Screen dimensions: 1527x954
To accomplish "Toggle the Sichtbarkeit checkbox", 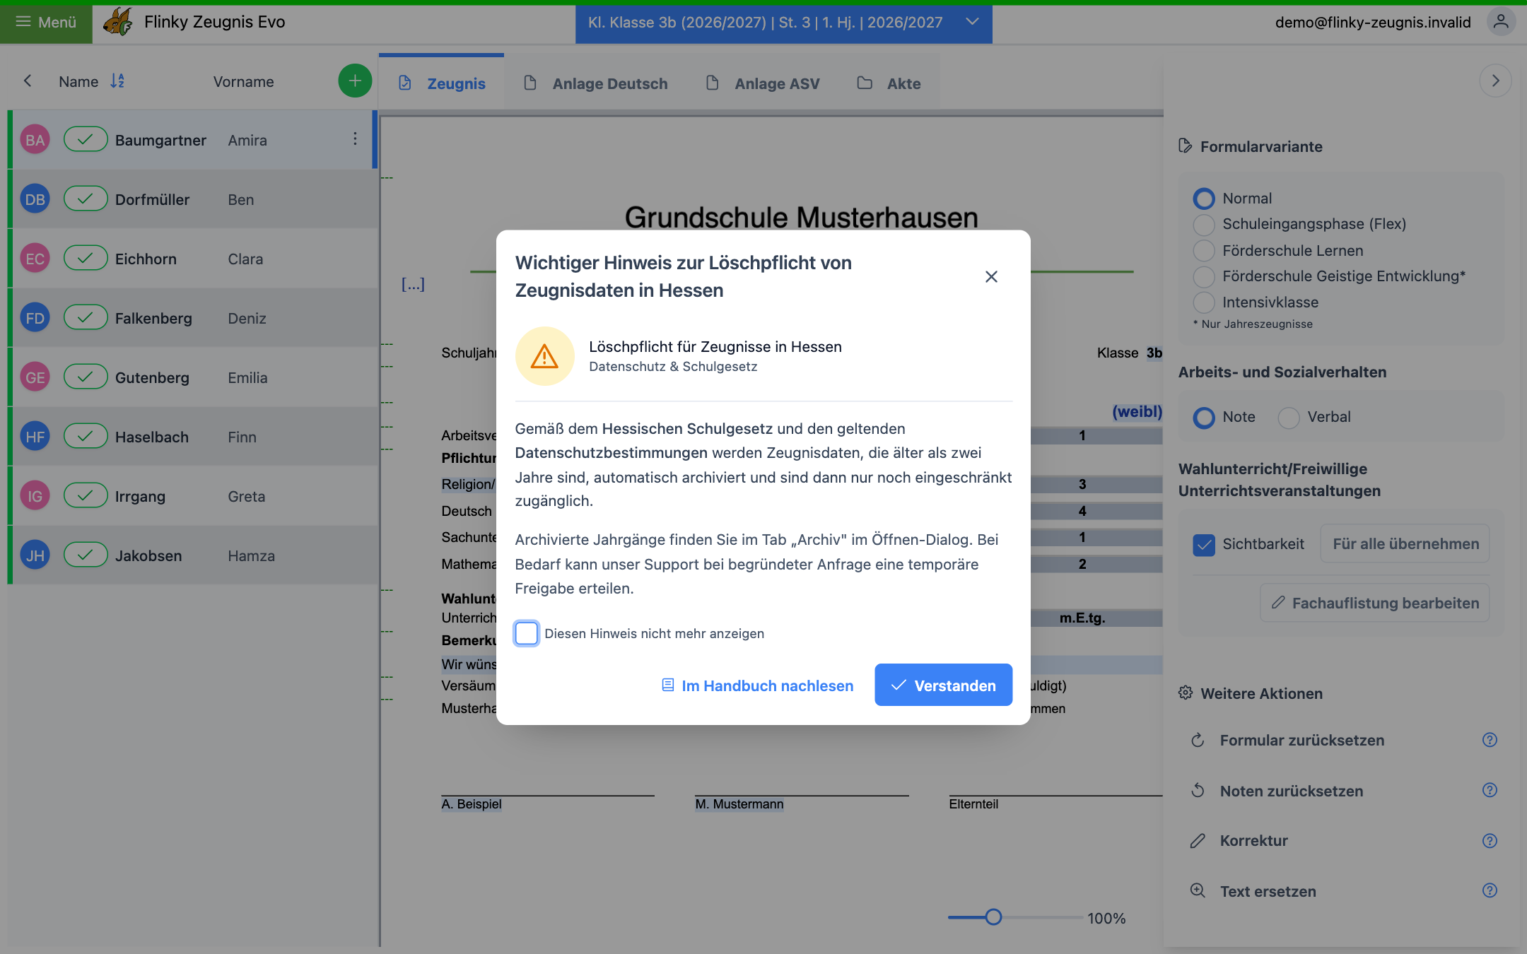I will tap(1204, 544).
